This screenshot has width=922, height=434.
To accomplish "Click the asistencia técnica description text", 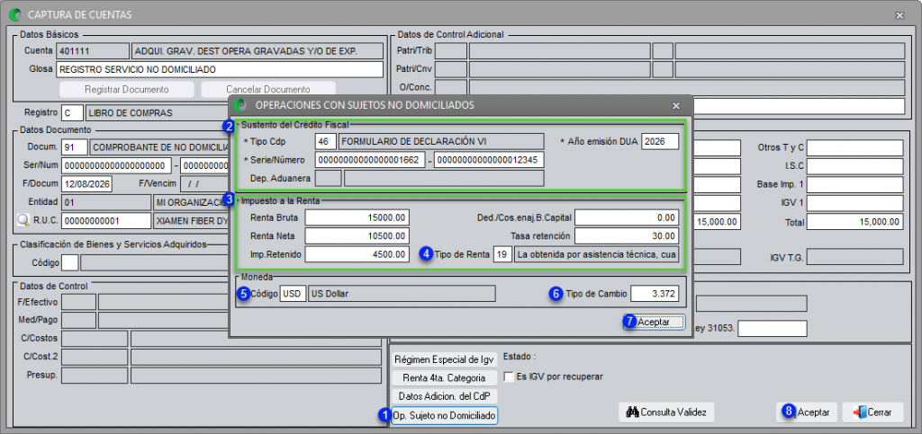I will (x=596, y=254).
